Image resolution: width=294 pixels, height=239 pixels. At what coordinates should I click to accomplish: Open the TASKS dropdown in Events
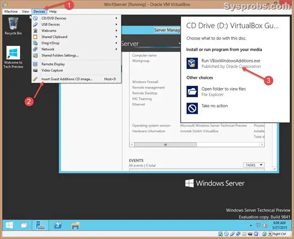coord(254,165)
